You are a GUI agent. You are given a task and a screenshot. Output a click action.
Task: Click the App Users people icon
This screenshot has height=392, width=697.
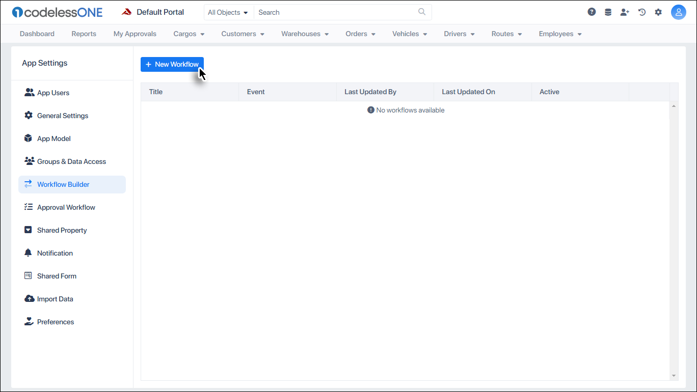(x=29, y=93)
